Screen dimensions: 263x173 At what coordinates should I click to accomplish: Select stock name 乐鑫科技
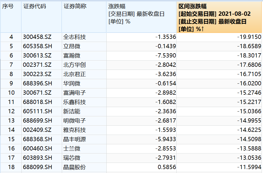tap(74, 102)
